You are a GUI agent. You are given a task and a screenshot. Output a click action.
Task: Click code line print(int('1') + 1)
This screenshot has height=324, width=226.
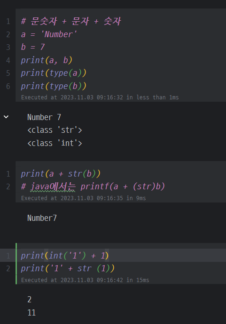point(65,256)
